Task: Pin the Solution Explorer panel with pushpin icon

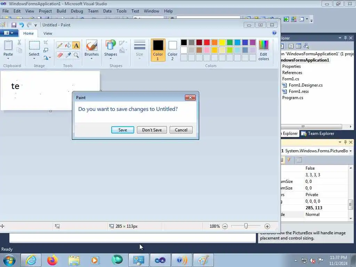Action: tap(345, 38)
